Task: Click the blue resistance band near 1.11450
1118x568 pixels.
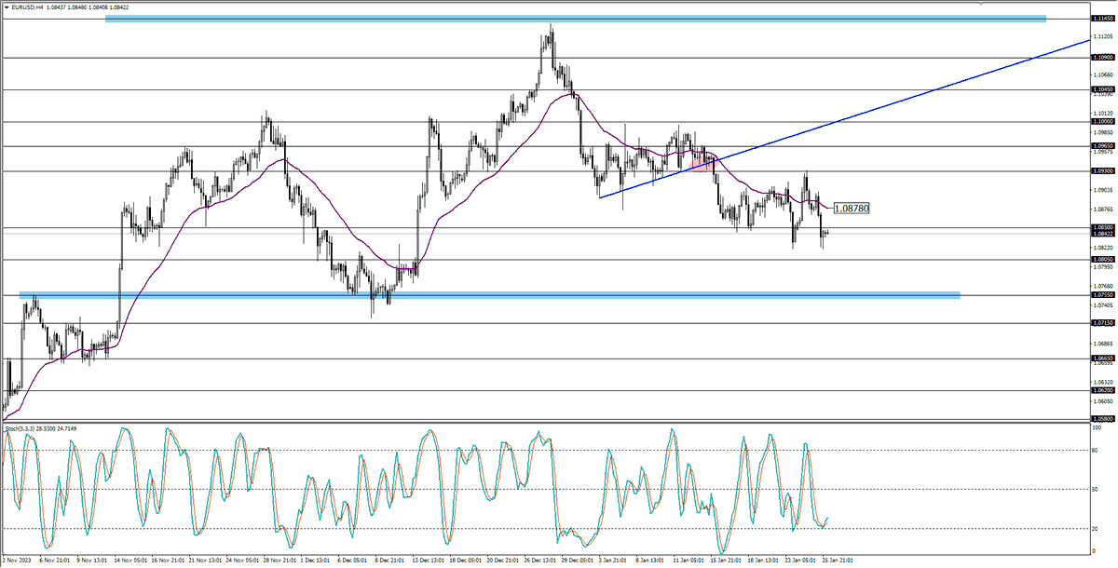Action: coord(559,17)
